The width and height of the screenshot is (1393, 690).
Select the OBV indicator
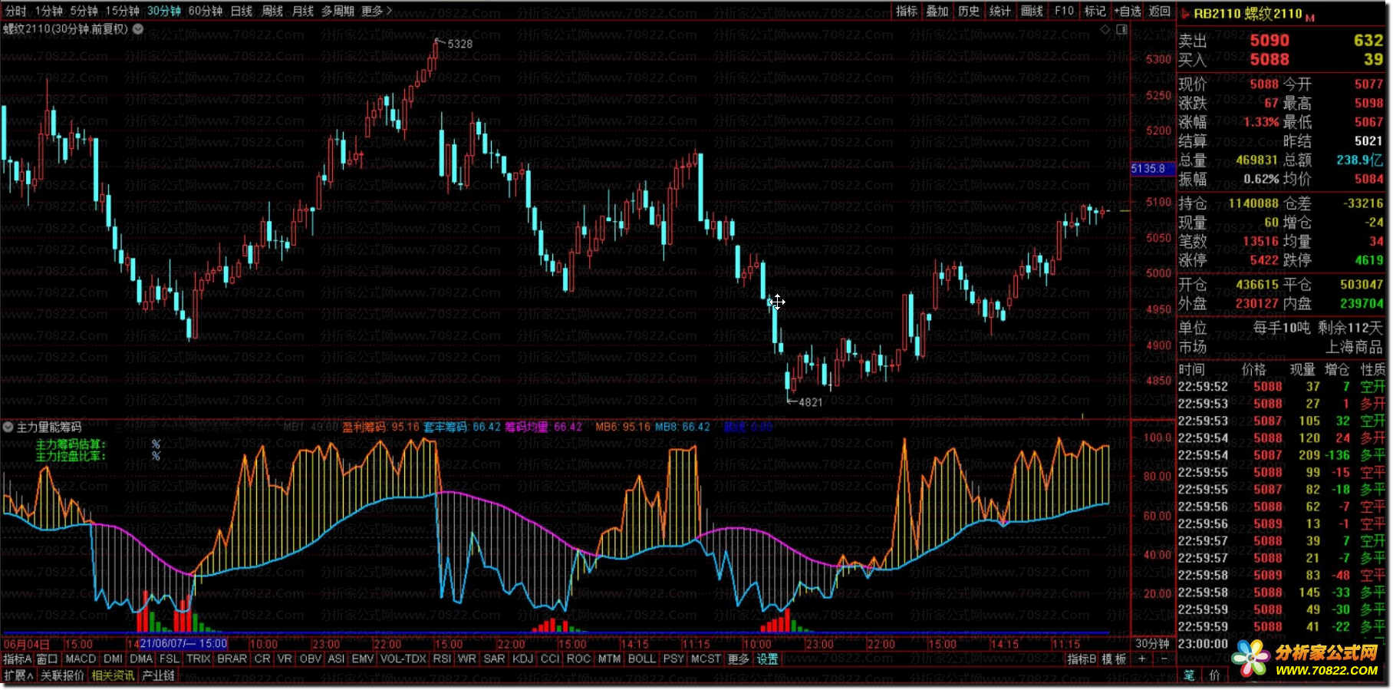coord(311,659)
